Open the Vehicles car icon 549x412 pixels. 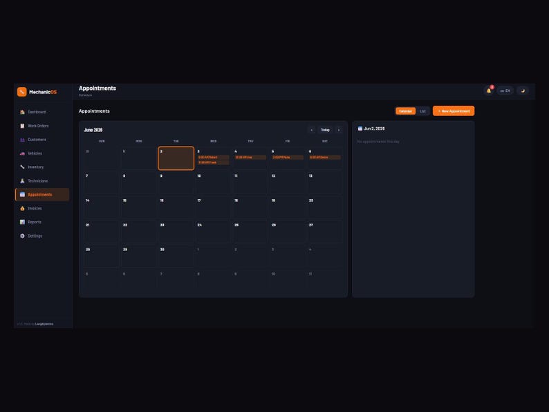tap(22, 153)
